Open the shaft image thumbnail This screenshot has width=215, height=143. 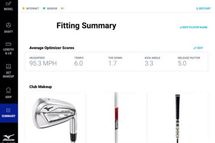pyautogui.click(x=116, y=118)
